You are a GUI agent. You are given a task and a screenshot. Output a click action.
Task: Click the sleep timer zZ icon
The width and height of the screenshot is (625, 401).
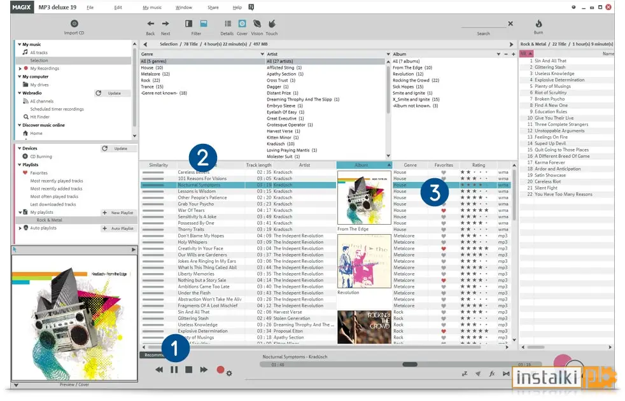tap(465, 374)
